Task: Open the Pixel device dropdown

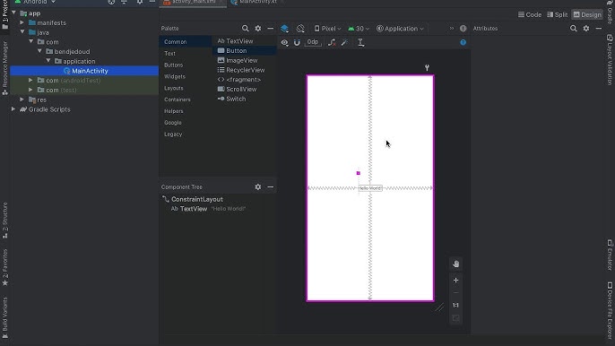Action: pos(327,29)
